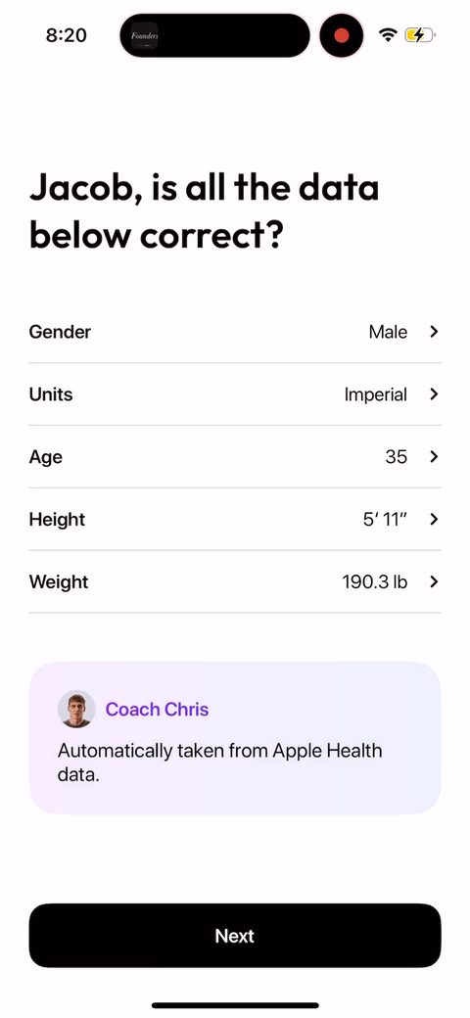Open the Gender row chevron
Image resolution: width=470 pixels, height=1018 pixels.
(x=435, y=332)
